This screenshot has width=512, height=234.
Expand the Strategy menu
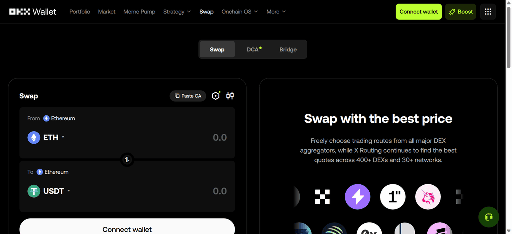point(177,12)
